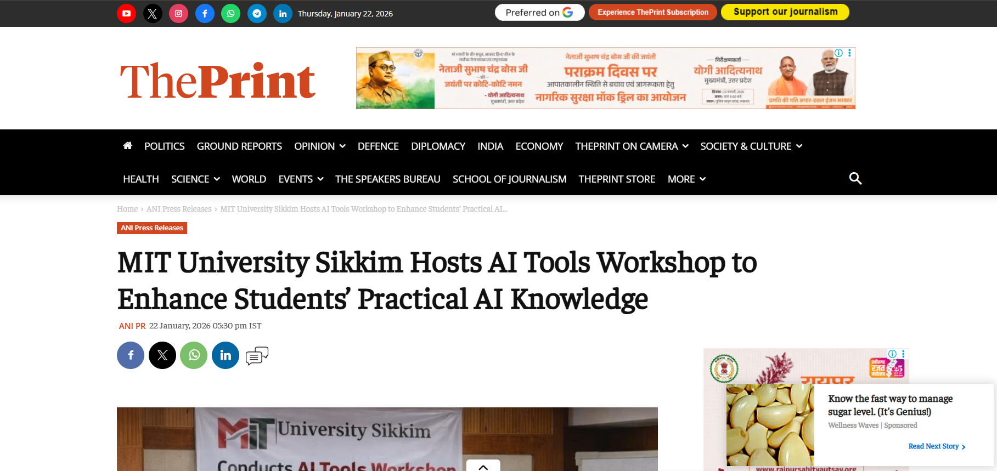
Task: Expand the More menu
Action: click(x=686, y=179)
